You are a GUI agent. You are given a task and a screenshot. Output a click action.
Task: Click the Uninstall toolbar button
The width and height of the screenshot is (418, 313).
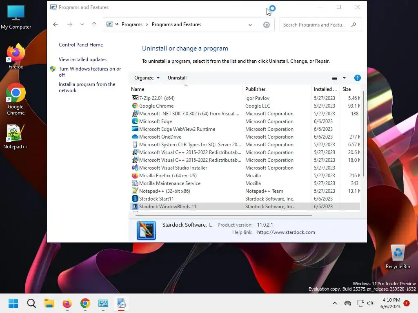[x=177, y=78]
